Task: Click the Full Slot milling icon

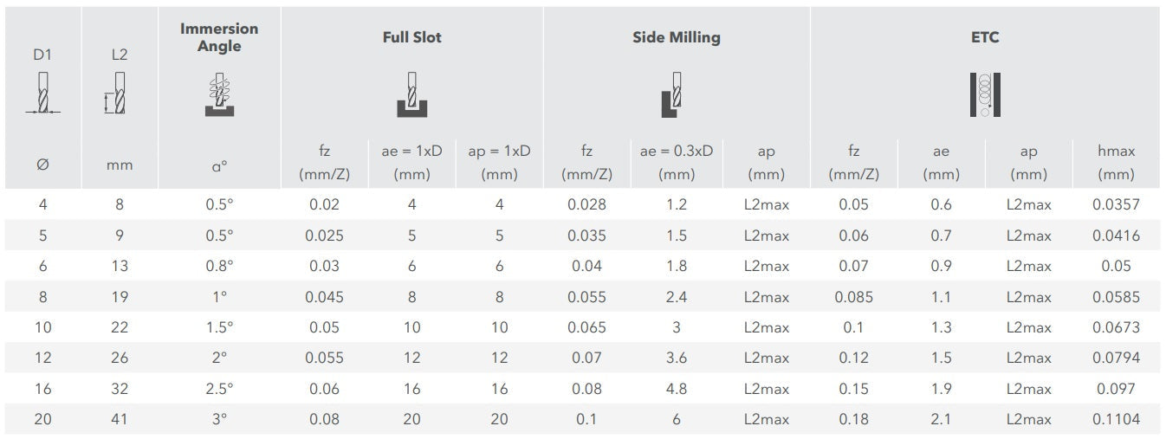Action: pyautogui.click(x=412, y=94)
